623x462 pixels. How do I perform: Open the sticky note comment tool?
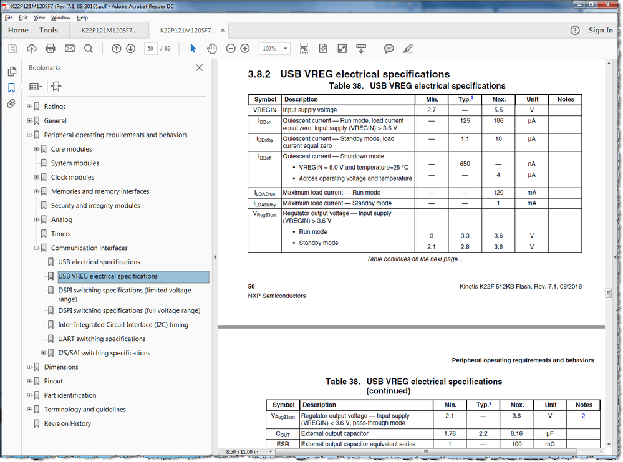(389, 48)
